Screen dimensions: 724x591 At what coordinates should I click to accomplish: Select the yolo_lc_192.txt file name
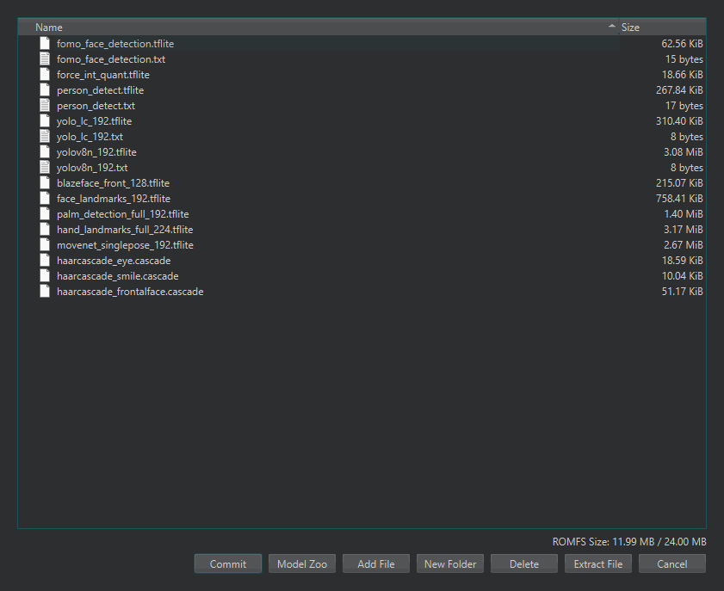point(90,137)
